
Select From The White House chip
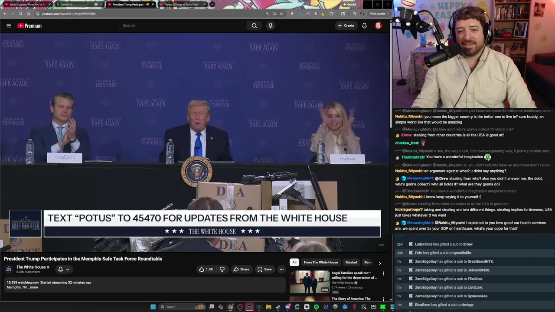click(321, 262)
